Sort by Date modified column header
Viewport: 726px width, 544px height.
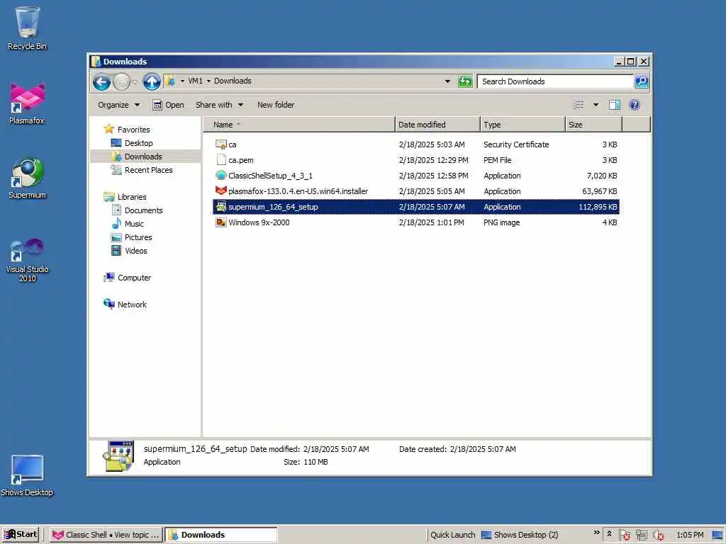pyautogui.click(x=437, y=125)
